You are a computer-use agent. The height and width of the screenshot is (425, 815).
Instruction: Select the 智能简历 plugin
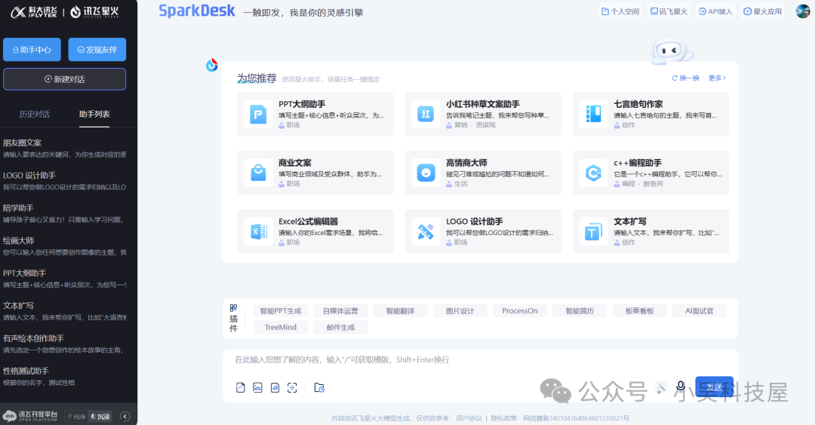click(580, 310)
